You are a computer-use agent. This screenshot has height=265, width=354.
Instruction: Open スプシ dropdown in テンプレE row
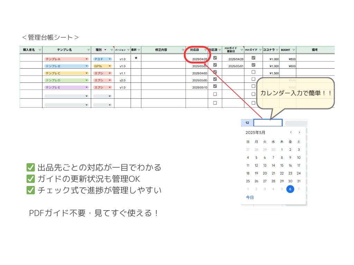pyautogui.click(x=102, y=87)
